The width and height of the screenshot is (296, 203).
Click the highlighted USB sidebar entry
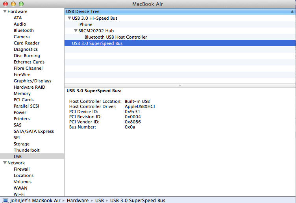point(32,156)
